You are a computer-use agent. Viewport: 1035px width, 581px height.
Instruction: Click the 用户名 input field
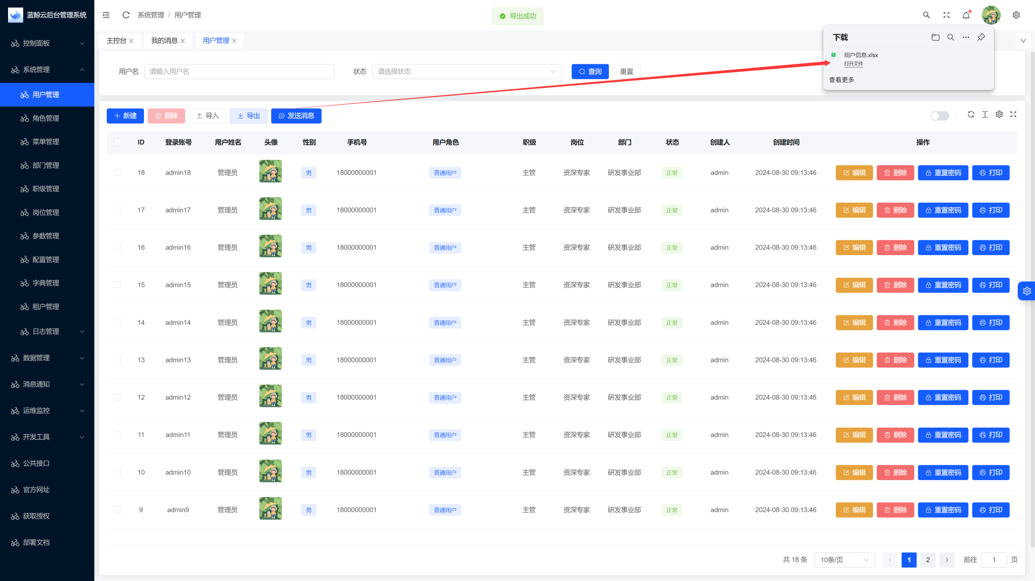pos(239,71)
